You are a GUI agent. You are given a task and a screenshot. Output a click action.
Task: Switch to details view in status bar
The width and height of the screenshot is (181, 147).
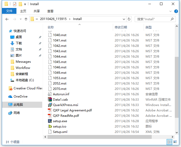pyautogui.click(x=170, y=142)
